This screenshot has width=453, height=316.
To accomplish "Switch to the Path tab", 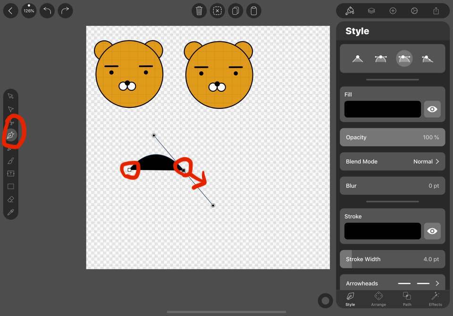I will (407, 299).
